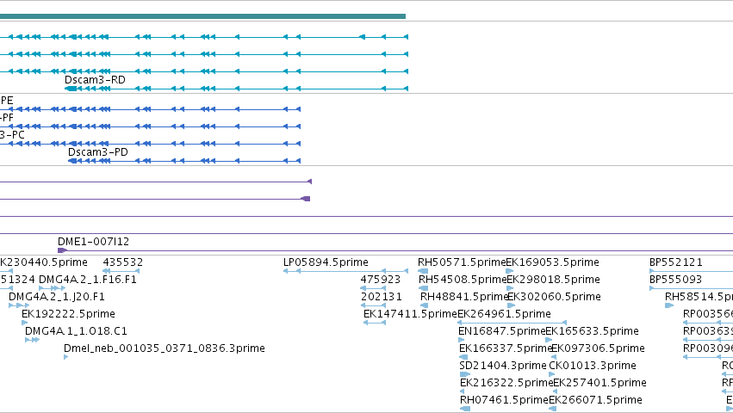The width and height of the screenshot is (733, 413).
Task: Click the EK147411.5prime EST label
Action: tap(410, 314)
